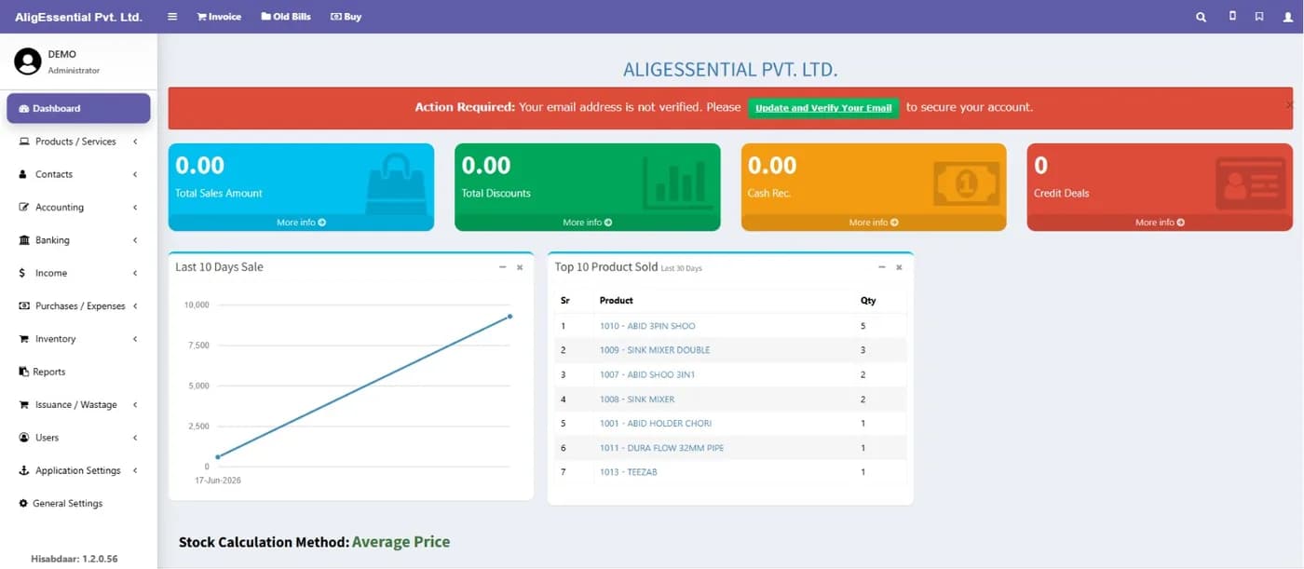Screen dimensions: 1304x569
Task: Click the ALIGESSENTIAL PVT. LTD. page heading
Action: click(730, 70)
